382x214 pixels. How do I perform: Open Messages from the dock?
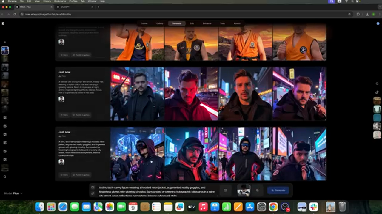pos(75,207)
